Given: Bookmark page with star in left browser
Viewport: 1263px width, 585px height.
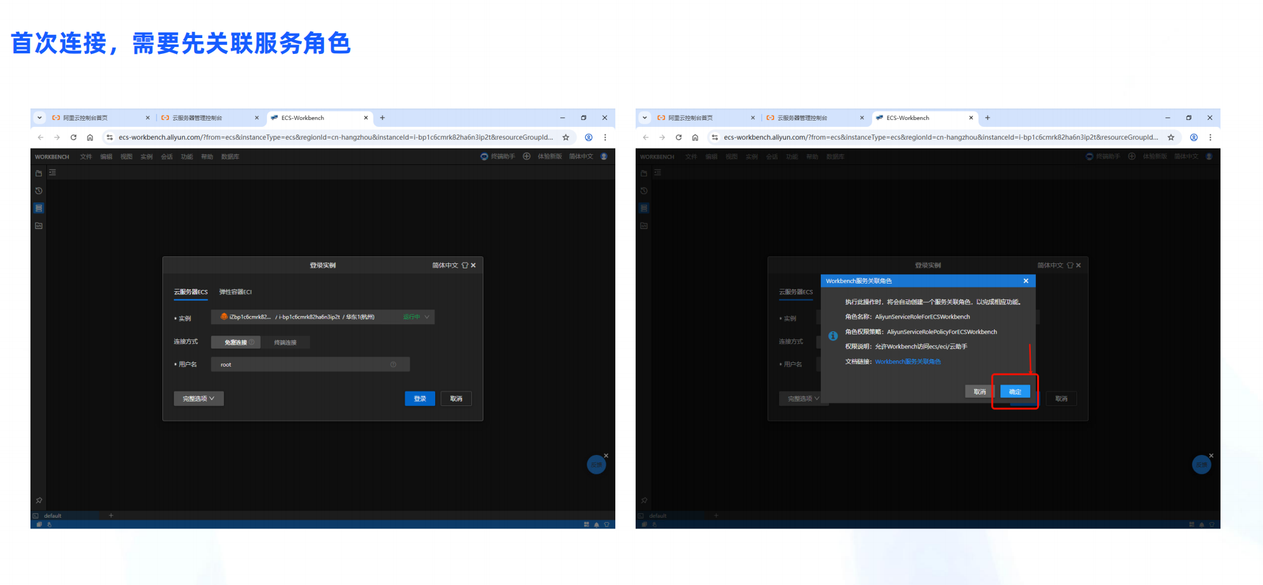Looking at the screenshot, I should point(566,137).
